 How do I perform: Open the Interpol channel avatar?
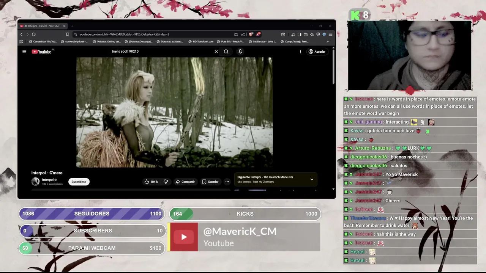pyautogui.click(x=35, y=182)
